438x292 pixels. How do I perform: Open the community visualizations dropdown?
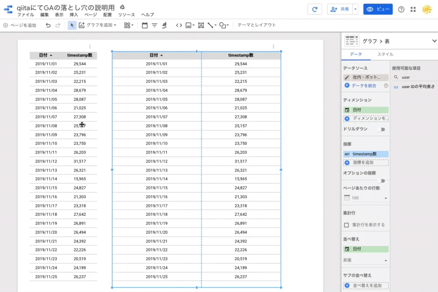click(x=129, y=25)
